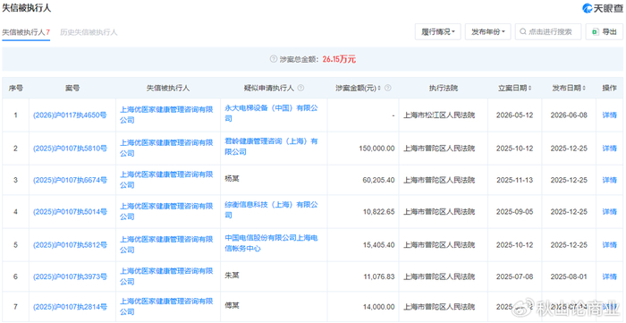Sort by 发布日期 column arrows
The height and width of the screenshot is (323, 626).
[x=584, y=89]
